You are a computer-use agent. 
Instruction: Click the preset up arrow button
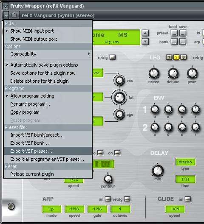[145, 33]
